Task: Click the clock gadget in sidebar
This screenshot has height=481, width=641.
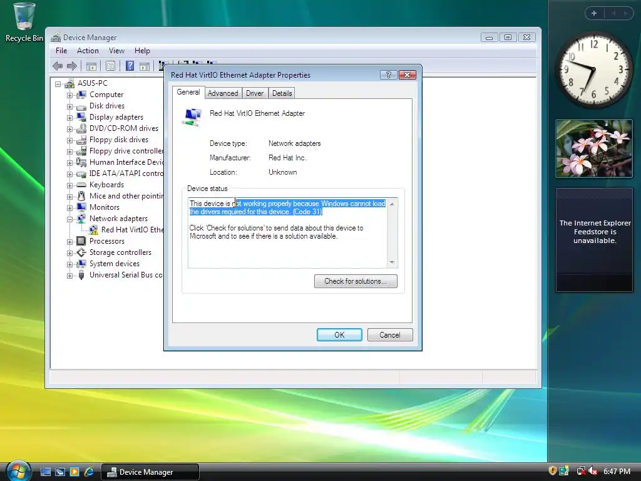Action: pos(593,70)
